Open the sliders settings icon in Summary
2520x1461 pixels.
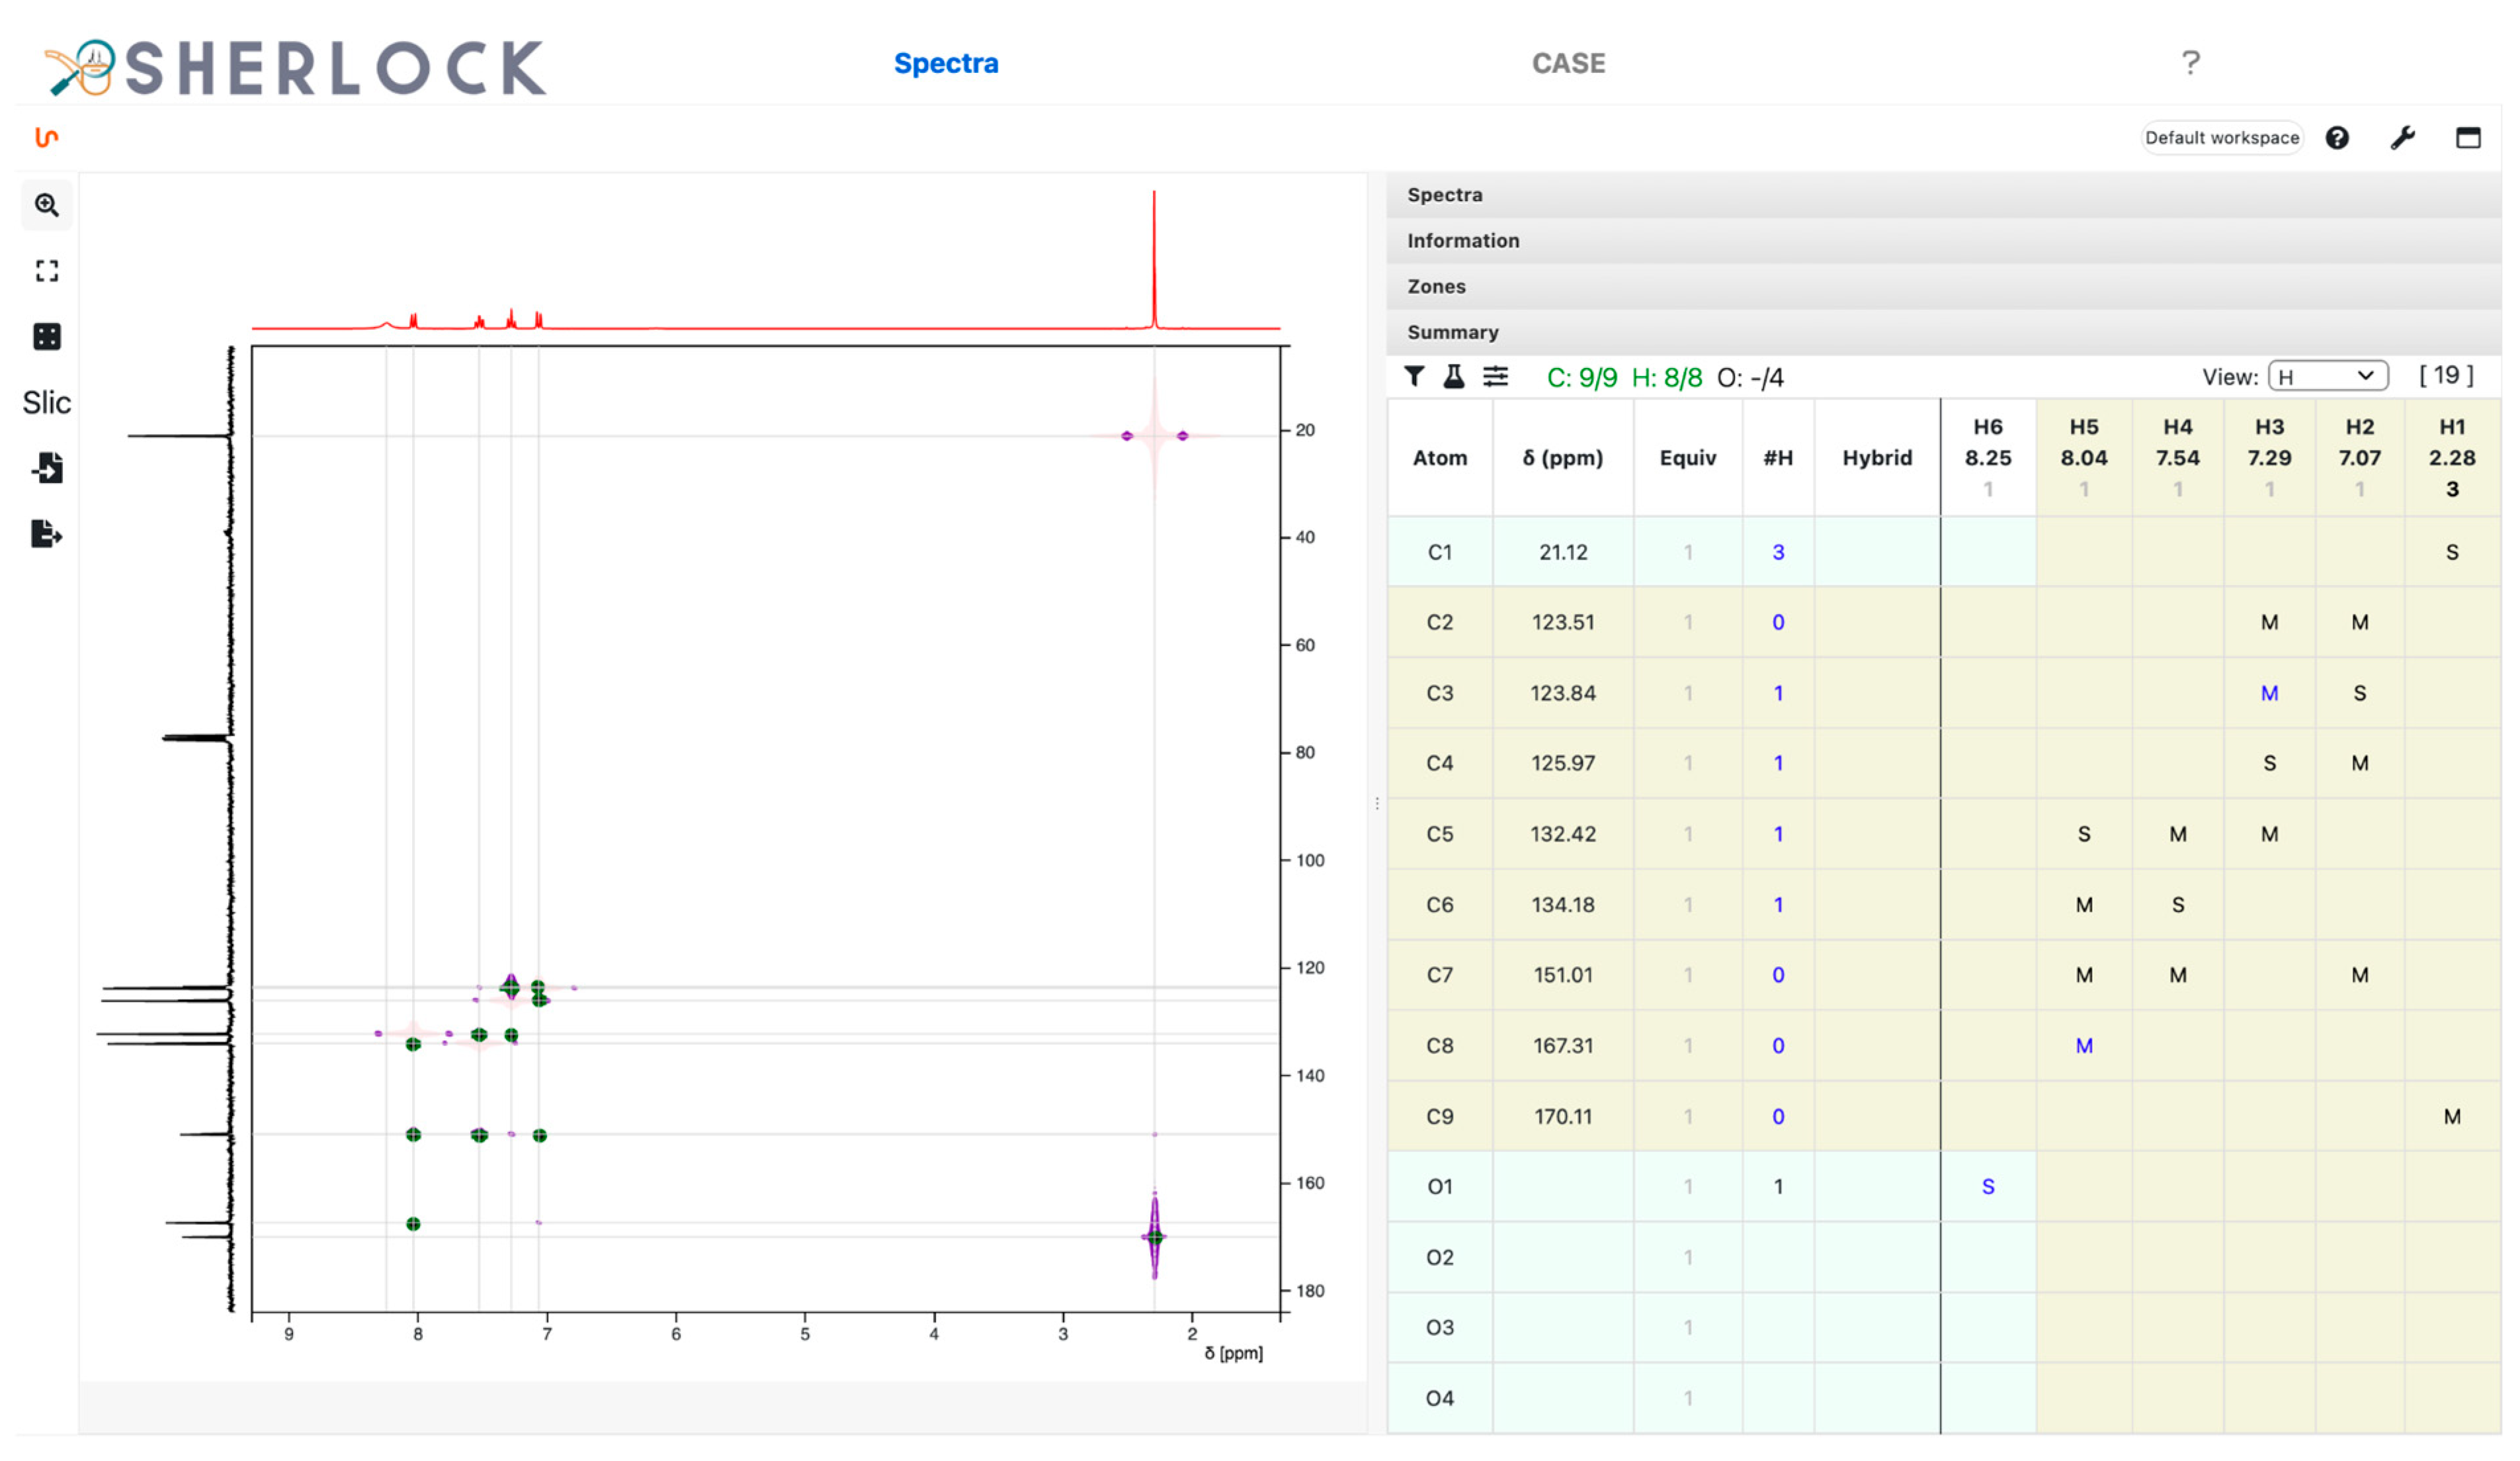(x=1495, y=376)
